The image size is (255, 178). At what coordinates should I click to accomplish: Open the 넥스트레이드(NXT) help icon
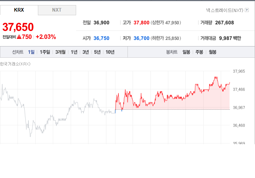tap(247, 10)
